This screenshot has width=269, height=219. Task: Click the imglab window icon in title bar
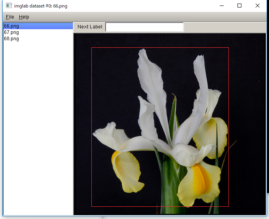tap(9, 6)
